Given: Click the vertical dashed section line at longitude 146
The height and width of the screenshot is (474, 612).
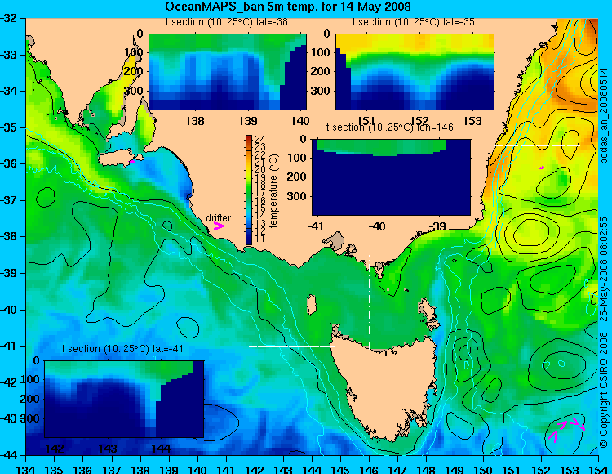Looking at the screenshot, I should click(x=369, y=302).
